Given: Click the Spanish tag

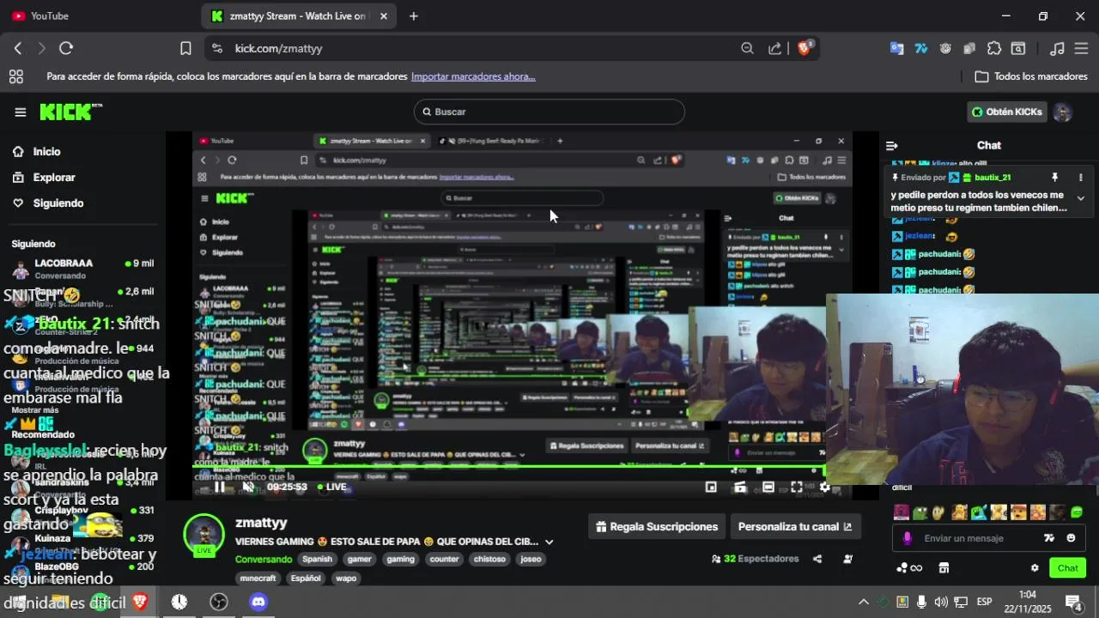Looking at the screenshot, I should pyautogui.click(x=317, y=559).
